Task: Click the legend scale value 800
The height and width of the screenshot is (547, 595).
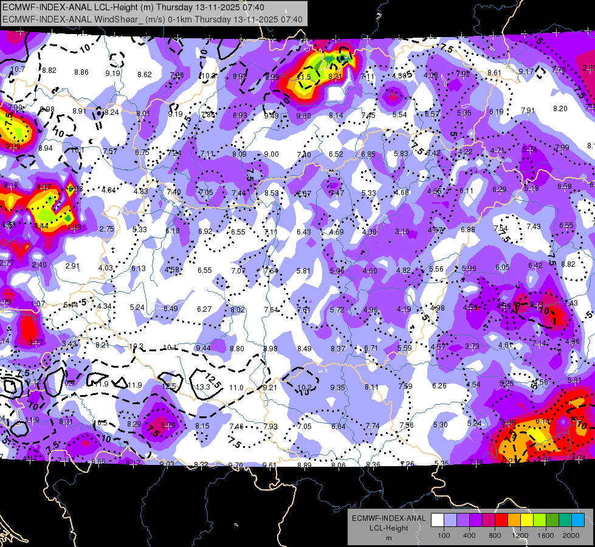Action: point(495,535)
